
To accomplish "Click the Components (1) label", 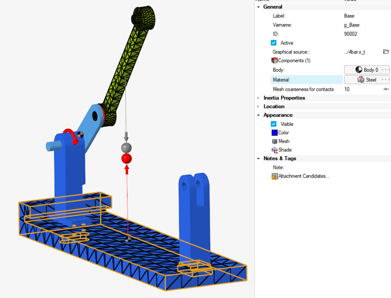I will 294,61.
